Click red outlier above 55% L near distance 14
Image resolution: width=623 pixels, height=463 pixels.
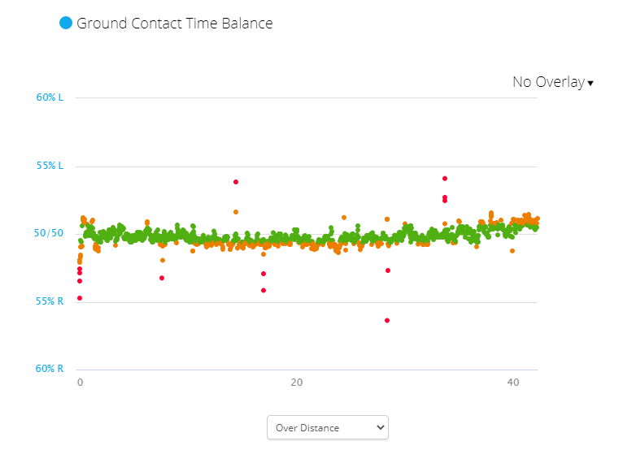[x=236, y=182]
